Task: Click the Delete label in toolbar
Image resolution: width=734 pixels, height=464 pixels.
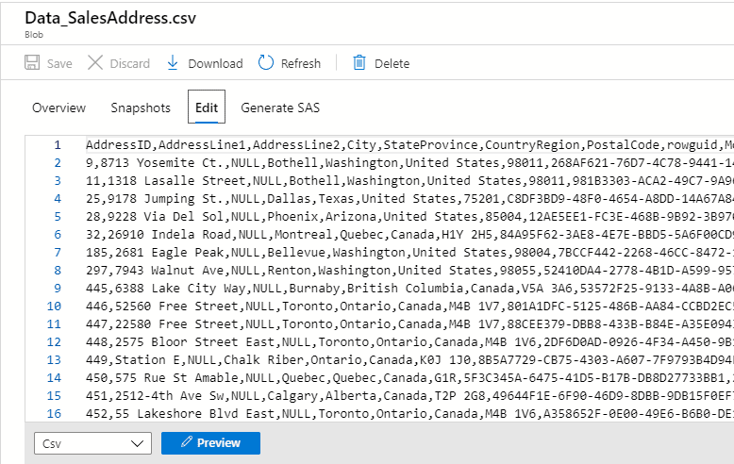Action: click(392, 64)
